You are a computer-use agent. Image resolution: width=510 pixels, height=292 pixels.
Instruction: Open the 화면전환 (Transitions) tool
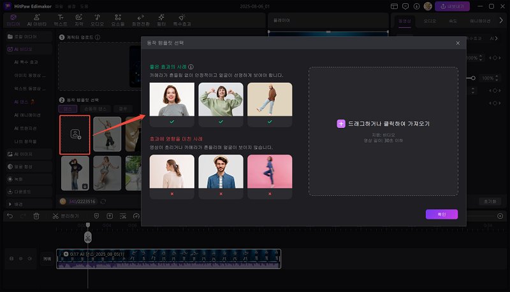click(140, 20)
